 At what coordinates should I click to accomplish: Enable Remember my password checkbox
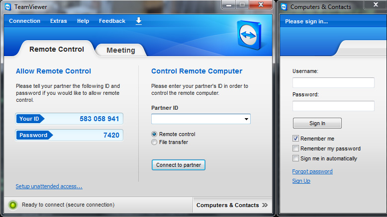click(295, 148)
